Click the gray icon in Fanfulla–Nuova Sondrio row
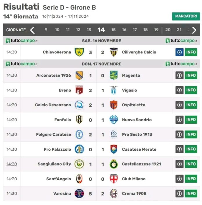The image size is (202, 205). point(179,120)
